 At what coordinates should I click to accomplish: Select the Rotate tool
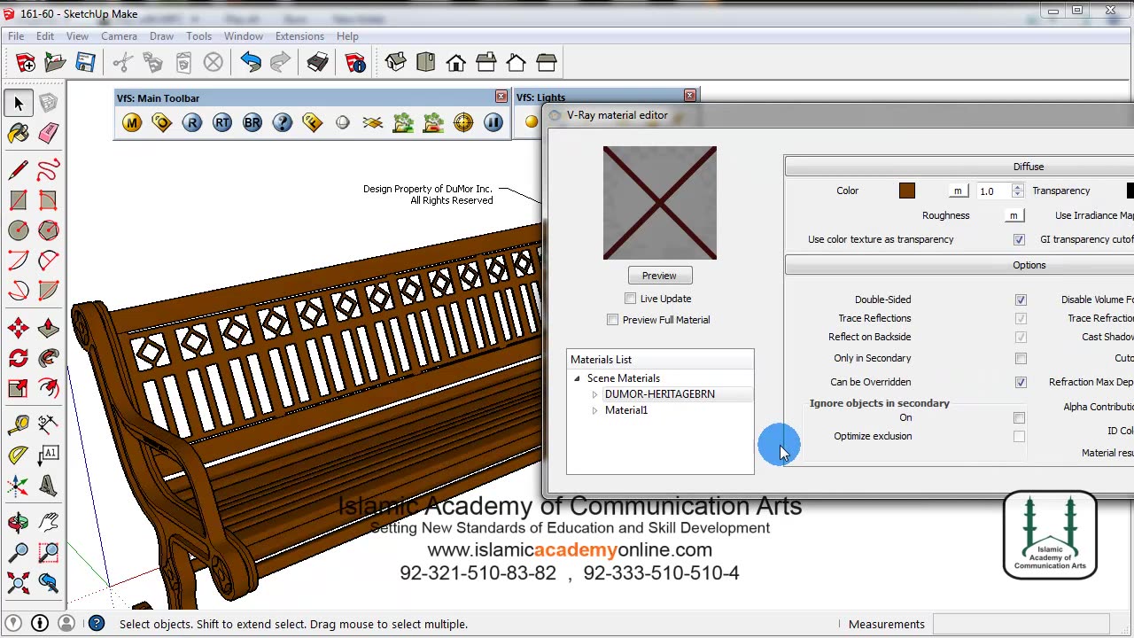pos(19,359)
